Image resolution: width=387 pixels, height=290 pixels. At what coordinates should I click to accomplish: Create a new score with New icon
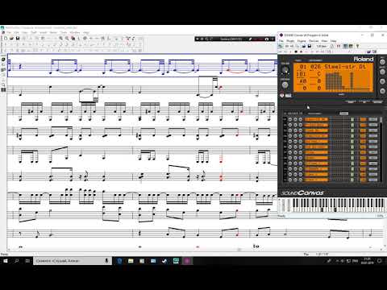pos(6,39)
